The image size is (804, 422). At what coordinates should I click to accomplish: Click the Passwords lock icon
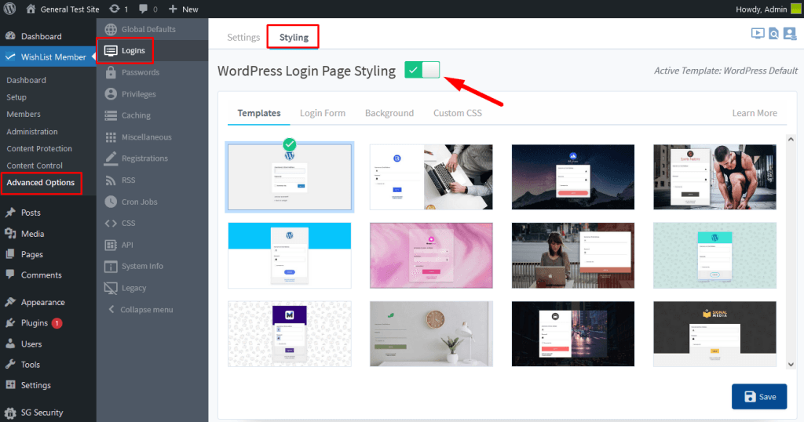tap(110, 72)
